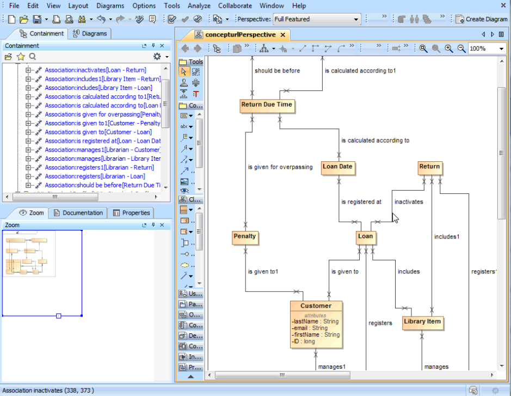This screenshot has width=511, height=396.
Task: Select the Customer class in the diagram
Action: tap(316, 306)
